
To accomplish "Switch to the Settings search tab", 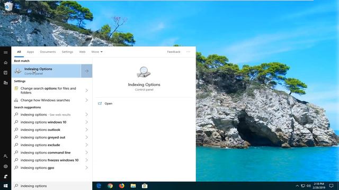I will [x=67, y=52].
